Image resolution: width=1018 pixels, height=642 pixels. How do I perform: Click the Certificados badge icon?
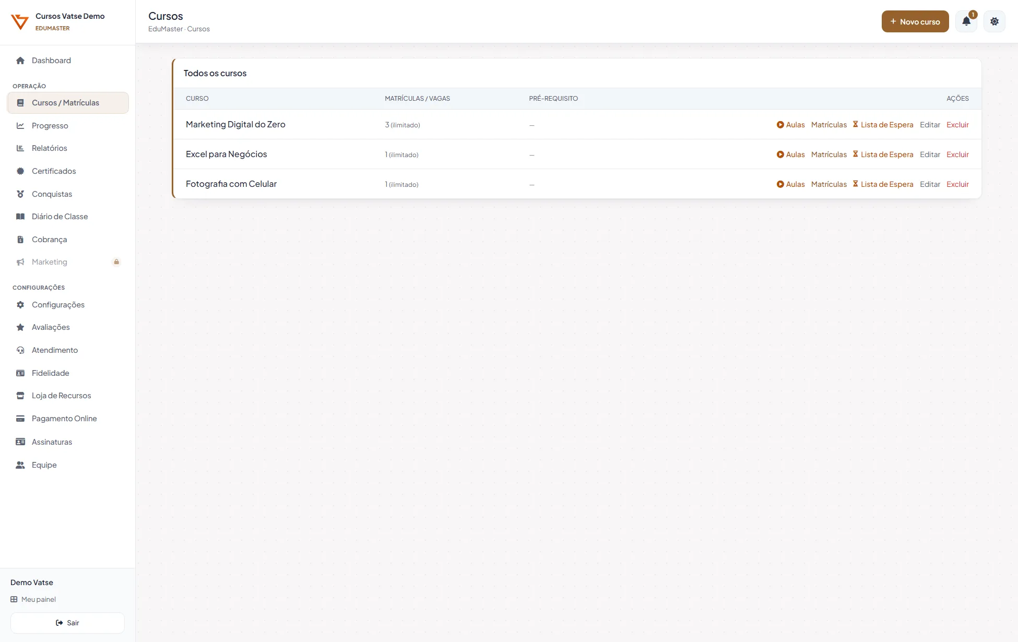pyautogui.click(x=20, y=171)
